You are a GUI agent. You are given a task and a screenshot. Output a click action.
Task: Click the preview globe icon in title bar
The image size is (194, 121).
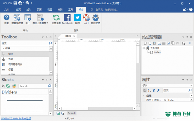click(x=20, y=3)
